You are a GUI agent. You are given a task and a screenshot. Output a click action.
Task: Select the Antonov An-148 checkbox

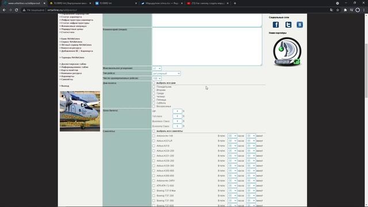(x=154, y=136)
